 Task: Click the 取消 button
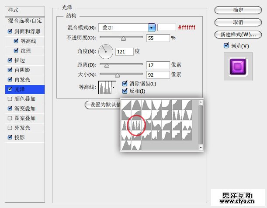pyautogui.click(x=238, y=22)
